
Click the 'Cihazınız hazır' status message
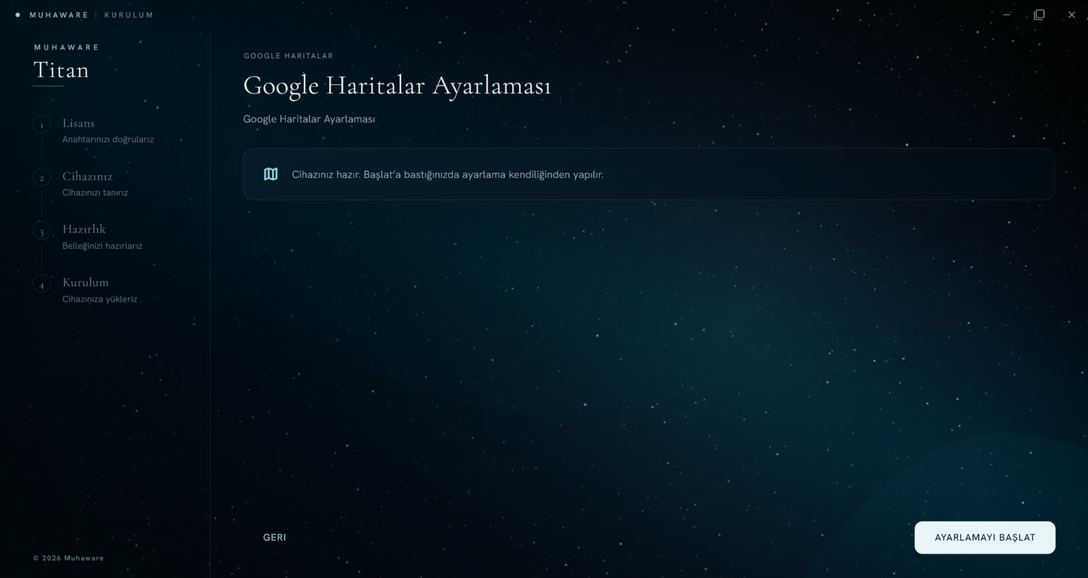tap(447, 174)
